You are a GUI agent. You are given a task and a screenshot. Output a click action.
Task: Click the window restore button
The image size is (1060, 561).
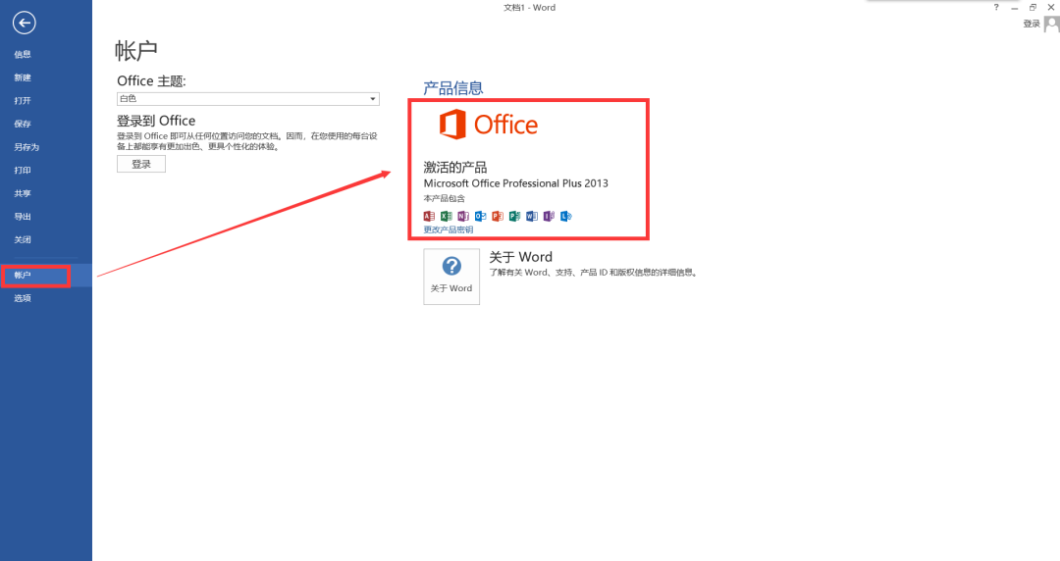click(1033, 8)
